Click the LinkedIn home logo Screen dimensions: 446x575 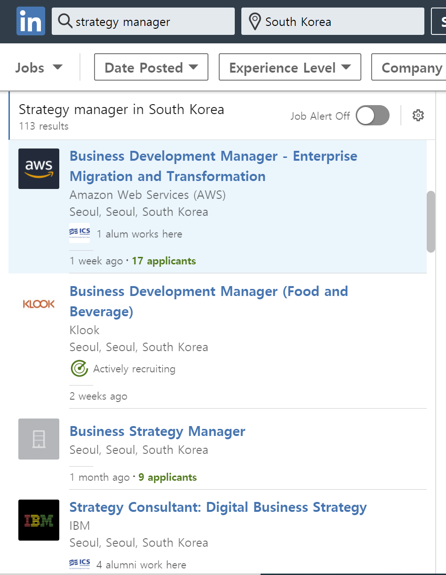31,21
